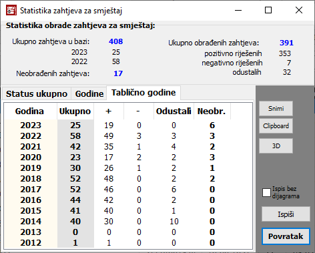Image resolution: width=315 pixels, height=253 pixels.
Task: Click the Snimi button
Action: pos(276,109)
